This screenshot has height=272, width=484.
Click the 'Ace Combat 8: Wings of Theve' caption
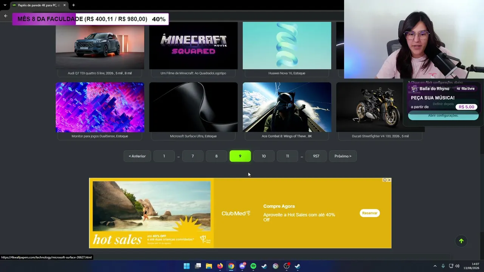click(x=287, y=136)
